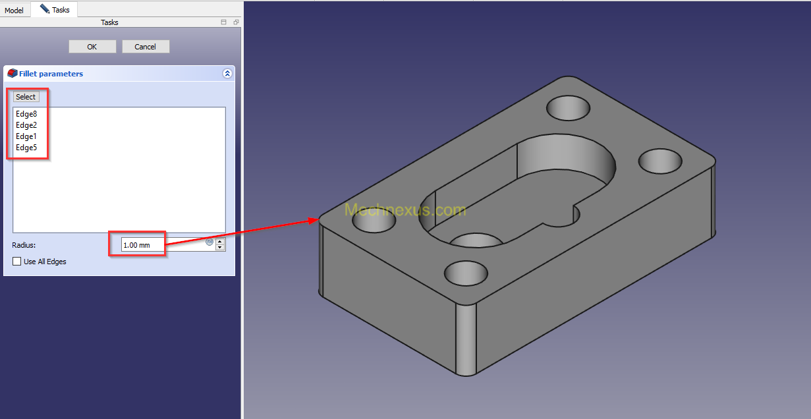811x419 pixels.
Task: Switch to the Model tab
Action: tap(14, 10)
